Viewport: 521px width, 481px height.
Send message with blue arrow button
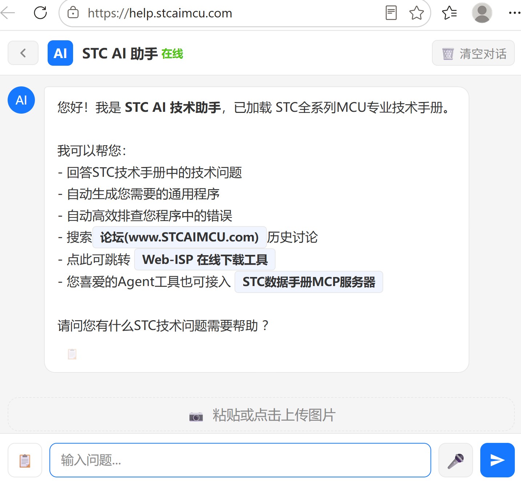coord(497,460)
